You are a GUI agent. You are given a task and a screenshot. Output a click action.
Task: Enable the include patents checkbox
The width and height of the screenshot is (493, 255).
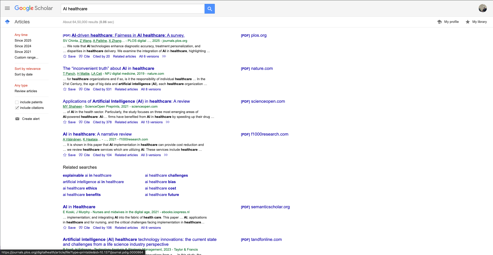tap(17, 102)
